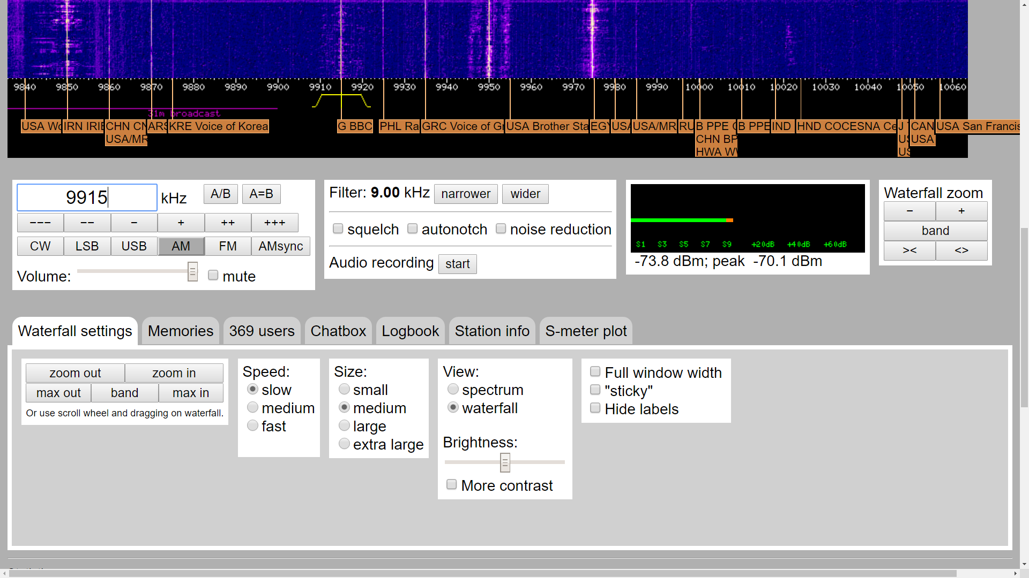Open the Logbook tab
1029x578 pixels.
click(411, 331)
